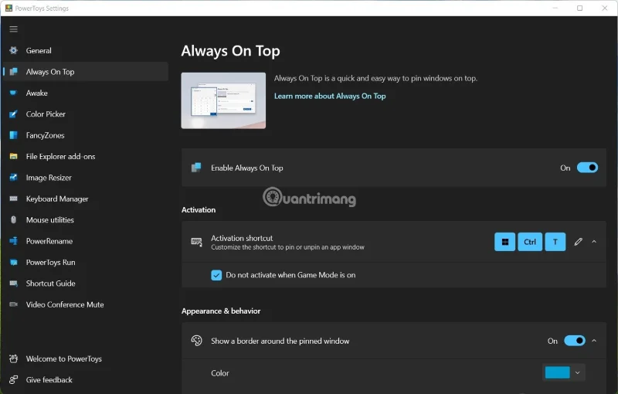The image size is (618, 394).
Task: Select the Image Resizer icon
Action: tap(13, 178)
